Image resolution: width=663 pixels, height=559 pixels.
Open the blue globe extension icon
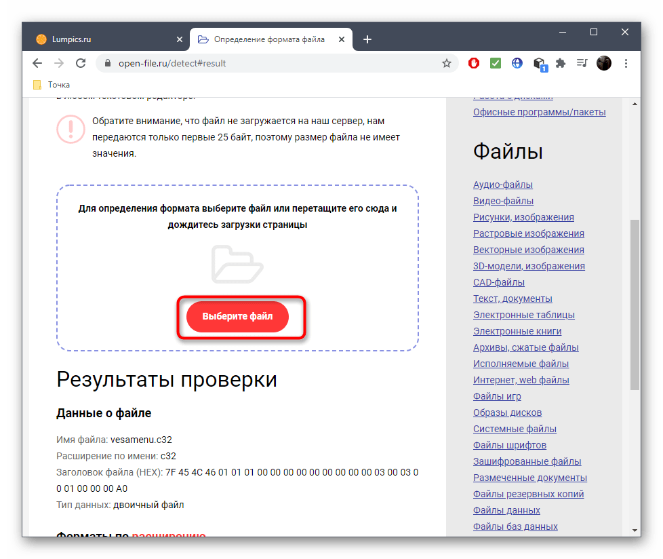pos(517,63)
